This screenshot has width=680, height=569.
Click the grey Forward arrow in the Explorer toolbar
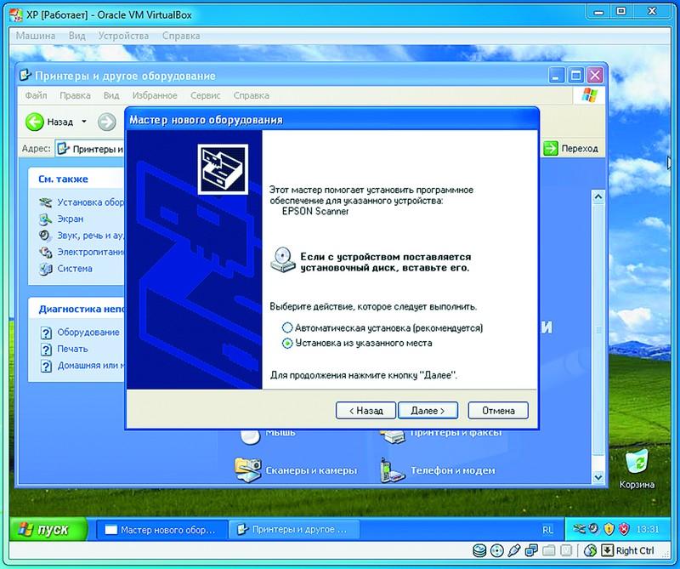point(107,122)
